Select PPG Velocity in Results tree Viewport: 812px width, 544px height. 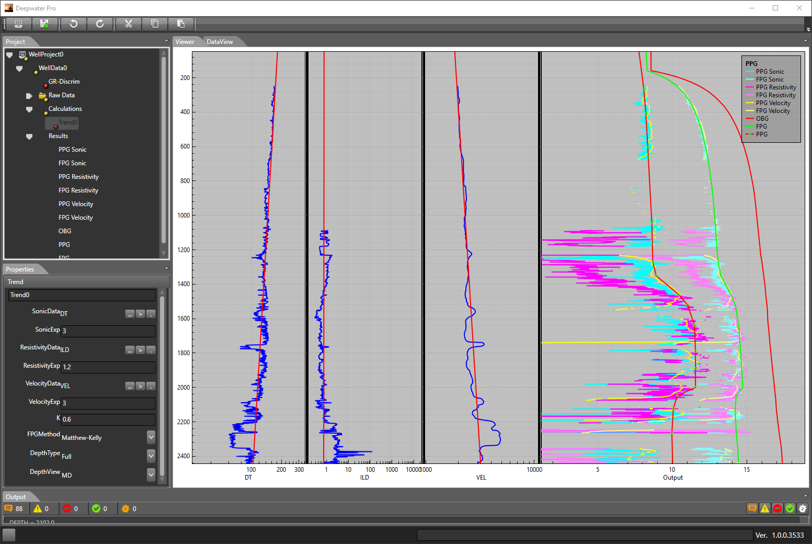76,204
